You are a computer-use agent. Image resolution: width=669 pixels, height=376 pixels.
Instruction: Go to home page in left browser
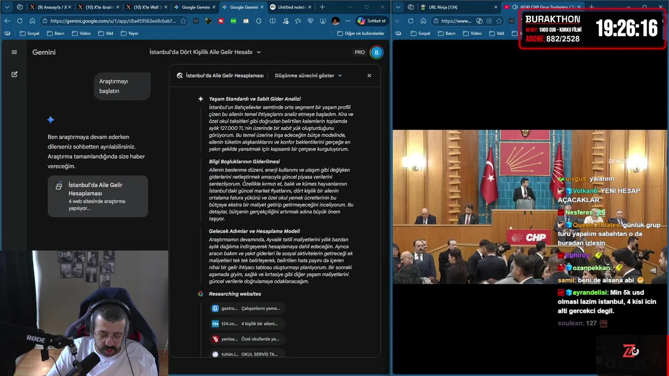[x=32, y=21]
